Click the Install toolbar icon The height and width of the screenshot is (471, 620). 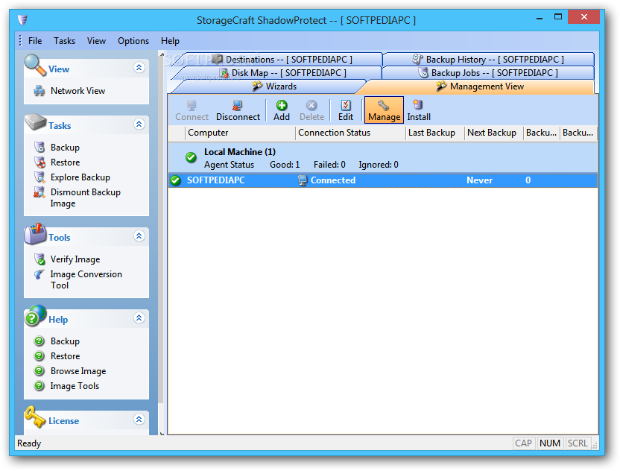pyautogui.click(x=418, y=105)
